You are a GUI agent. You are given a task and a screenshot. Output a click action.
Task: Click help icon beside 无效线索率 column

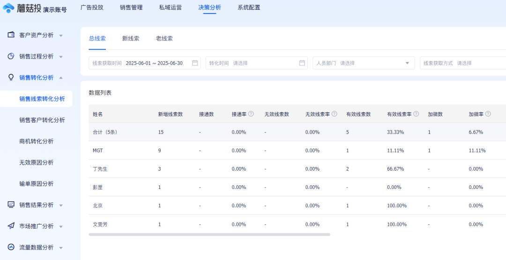coord(335,114)
